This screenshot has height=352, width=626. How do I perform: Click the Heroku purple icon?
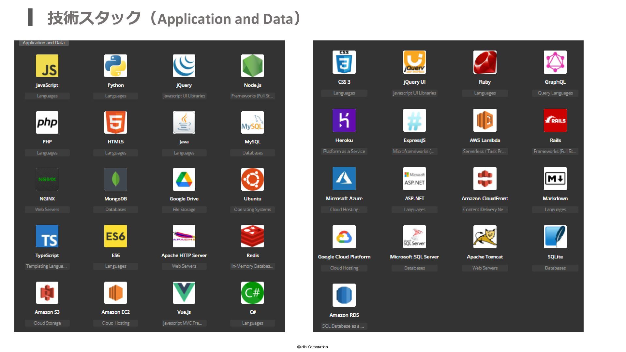point(344,120)
